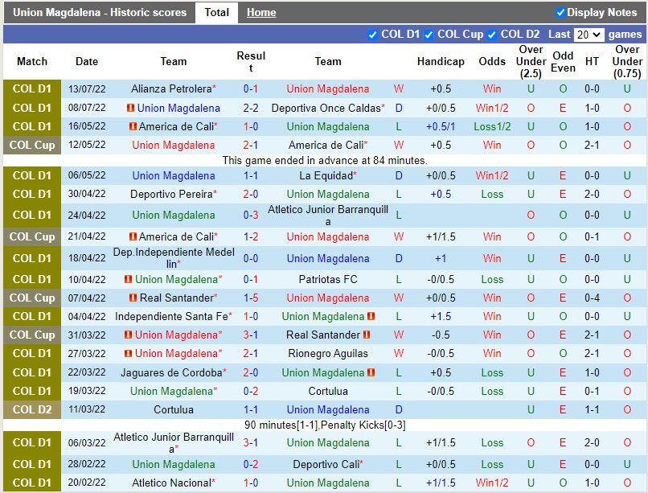Click red card icon beside America de Cali, 16/05/22 row

[x=132, y=126]
